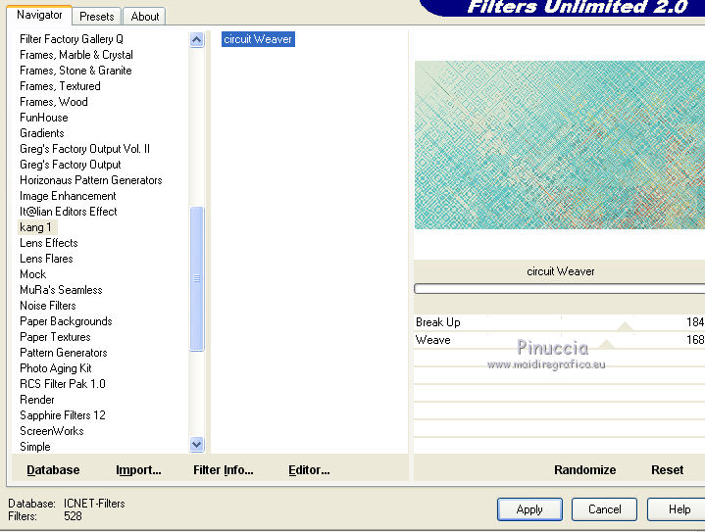The height and width of the screenshot is (532, 705).
Task: Select Noise Filters category
Action: 48,306
